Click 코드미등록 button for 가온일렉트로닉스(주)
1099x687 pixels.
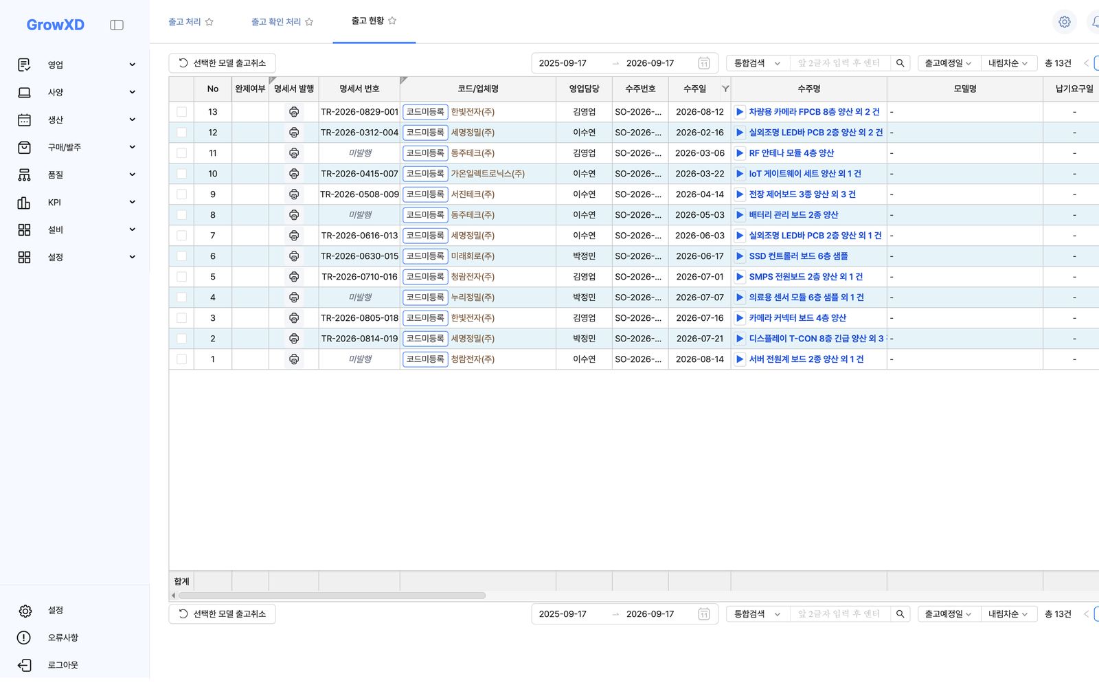point(425,174)
